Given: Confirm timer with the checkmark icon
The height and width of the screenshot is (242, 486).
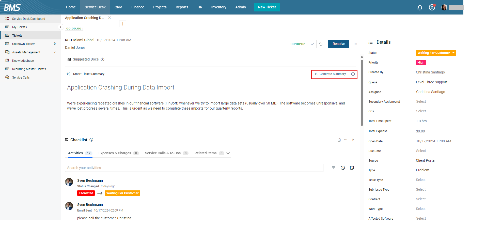Looking at the screenshot, I should pos(312,44).
